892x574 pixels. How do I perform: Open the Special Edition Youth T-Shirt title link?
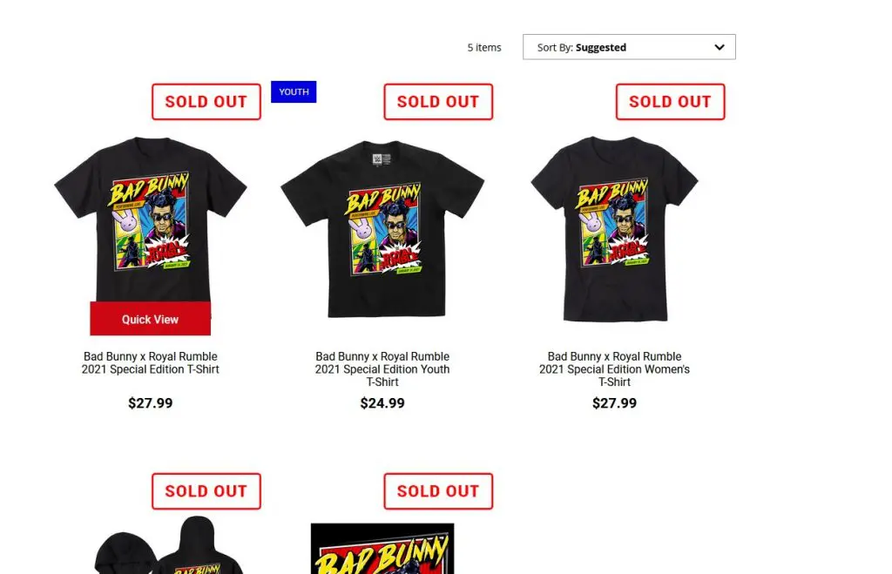[382, 369]
